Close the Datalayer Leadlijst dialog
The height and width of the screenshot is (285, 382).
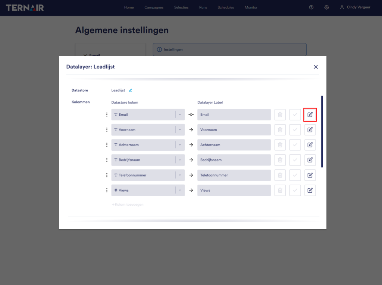[x=316, y=67]
